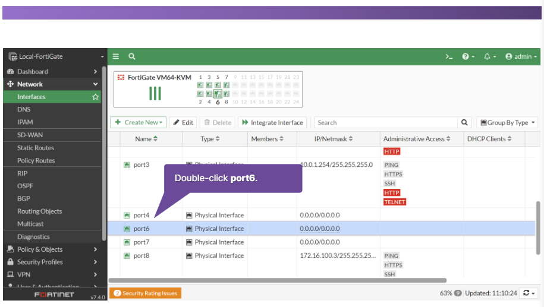Open the Group By Type dropdown
The width and height of the screenshot is (544, 307).
point(508,123)
